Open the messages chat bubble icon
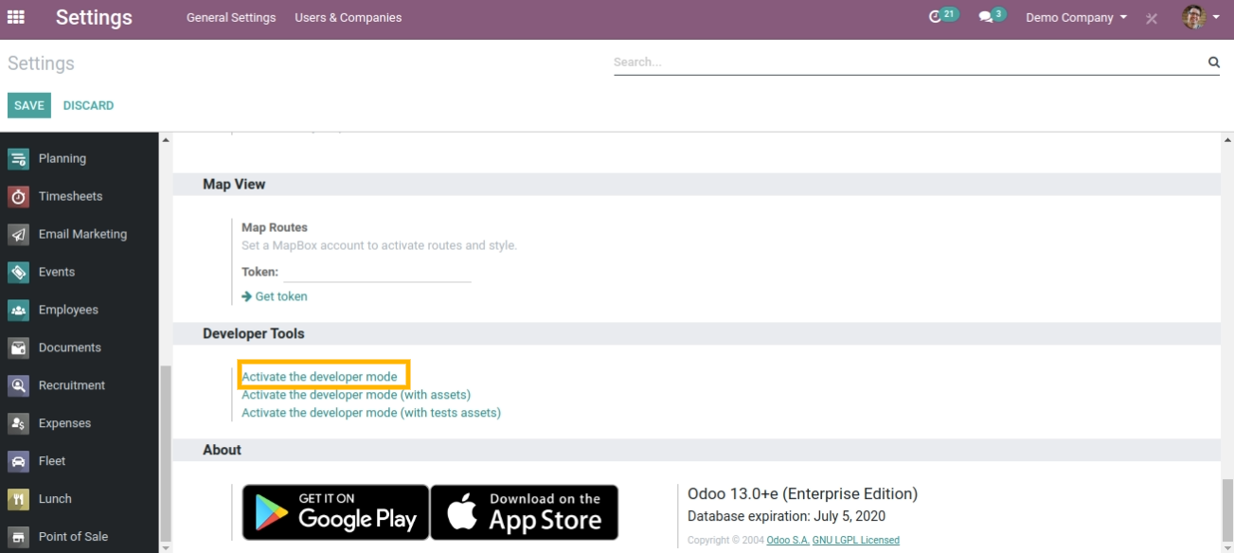The width and height of the screenshot is (1234, 553). (986, 17)
